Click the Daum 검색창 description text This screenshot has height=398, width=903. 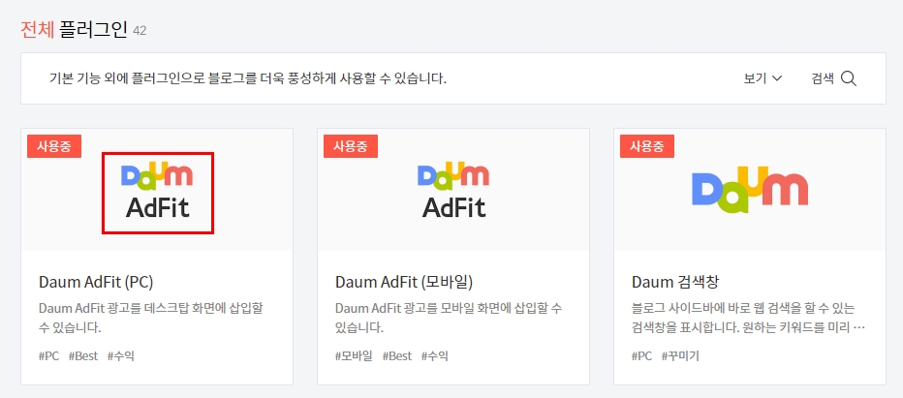point(749,318)
